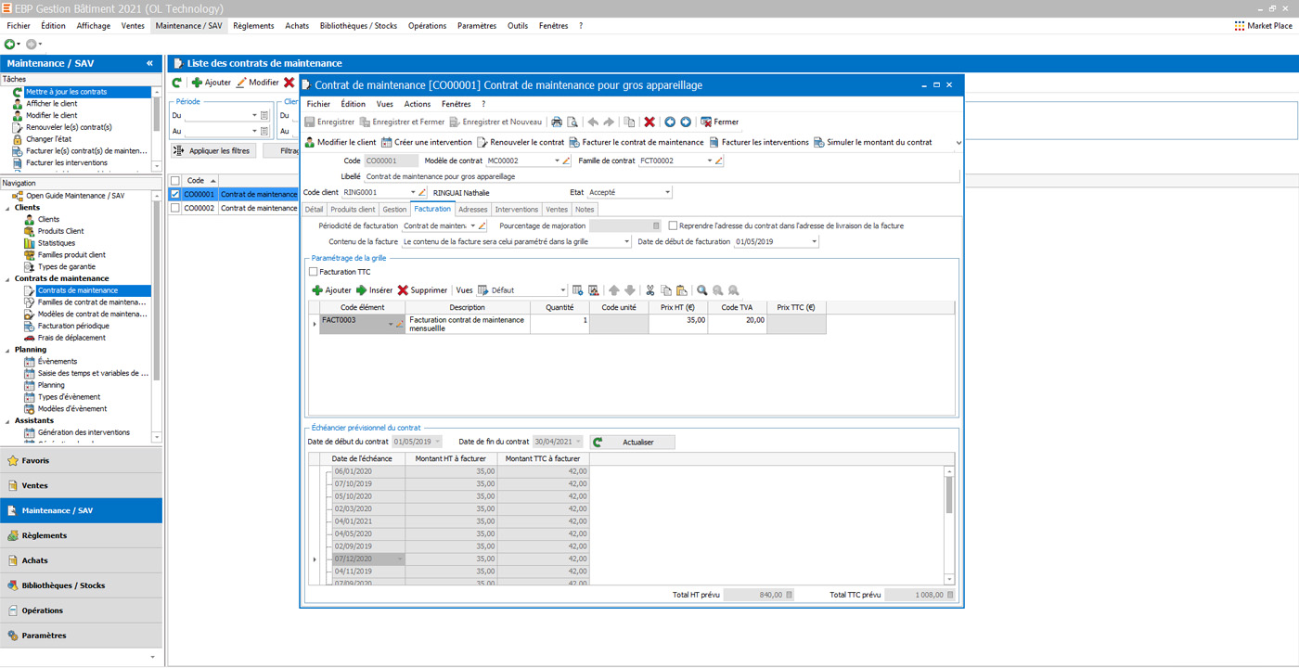Click the duplicate (copy) icon in contract toolbar
This screenshot has height=668, width=1299.
tap(629, 122)
